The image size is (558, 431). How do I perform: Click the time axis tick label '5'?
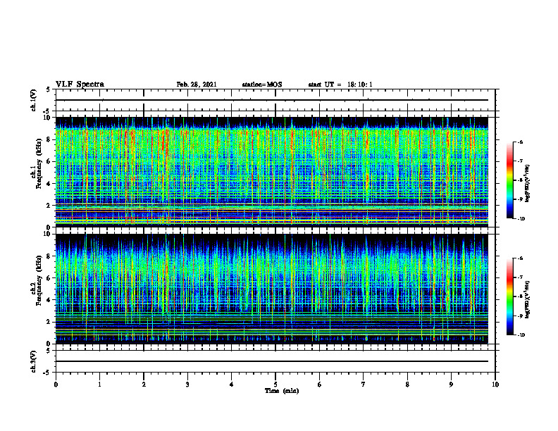[x=275, y=385]
